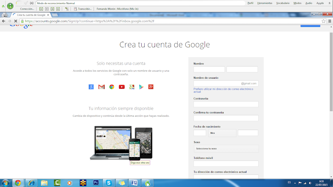
Task: Open the 'Selecciona tu sexo' dropdown
Action: click(226, 149)
